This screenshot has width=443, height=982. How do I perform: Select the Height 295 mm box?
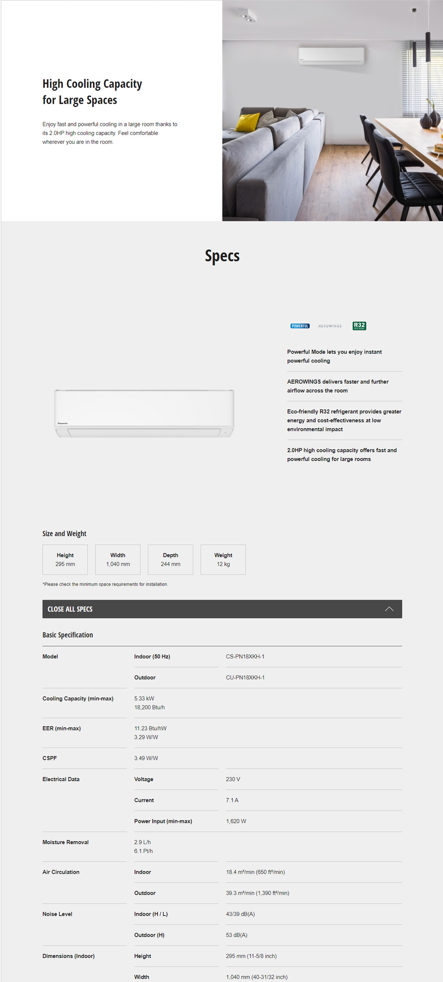65,559
